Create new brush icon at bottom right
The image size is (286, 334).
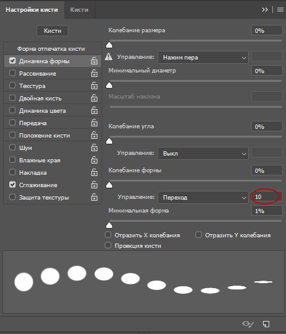[x=266, y=324]
